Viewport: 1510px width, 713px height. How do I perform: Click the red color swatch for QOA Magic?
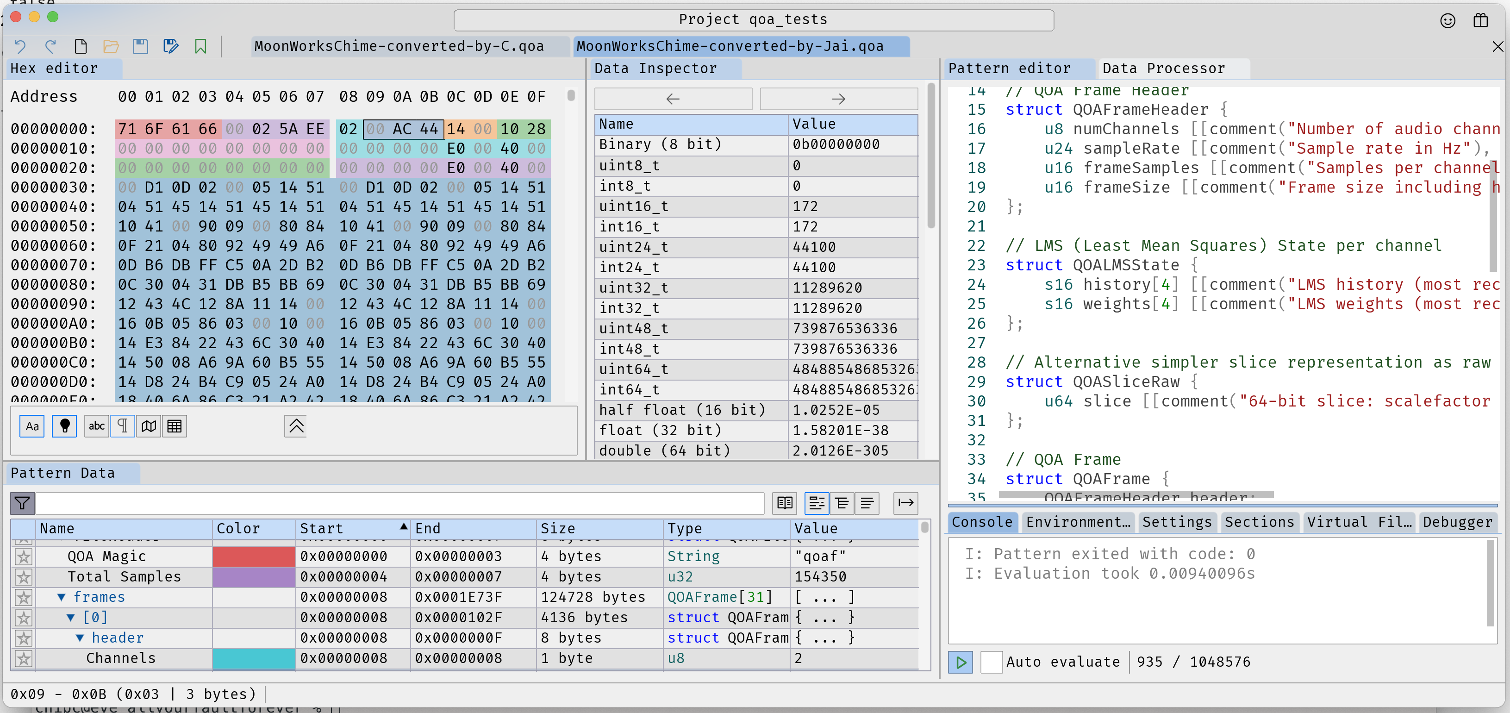[254, 557]
